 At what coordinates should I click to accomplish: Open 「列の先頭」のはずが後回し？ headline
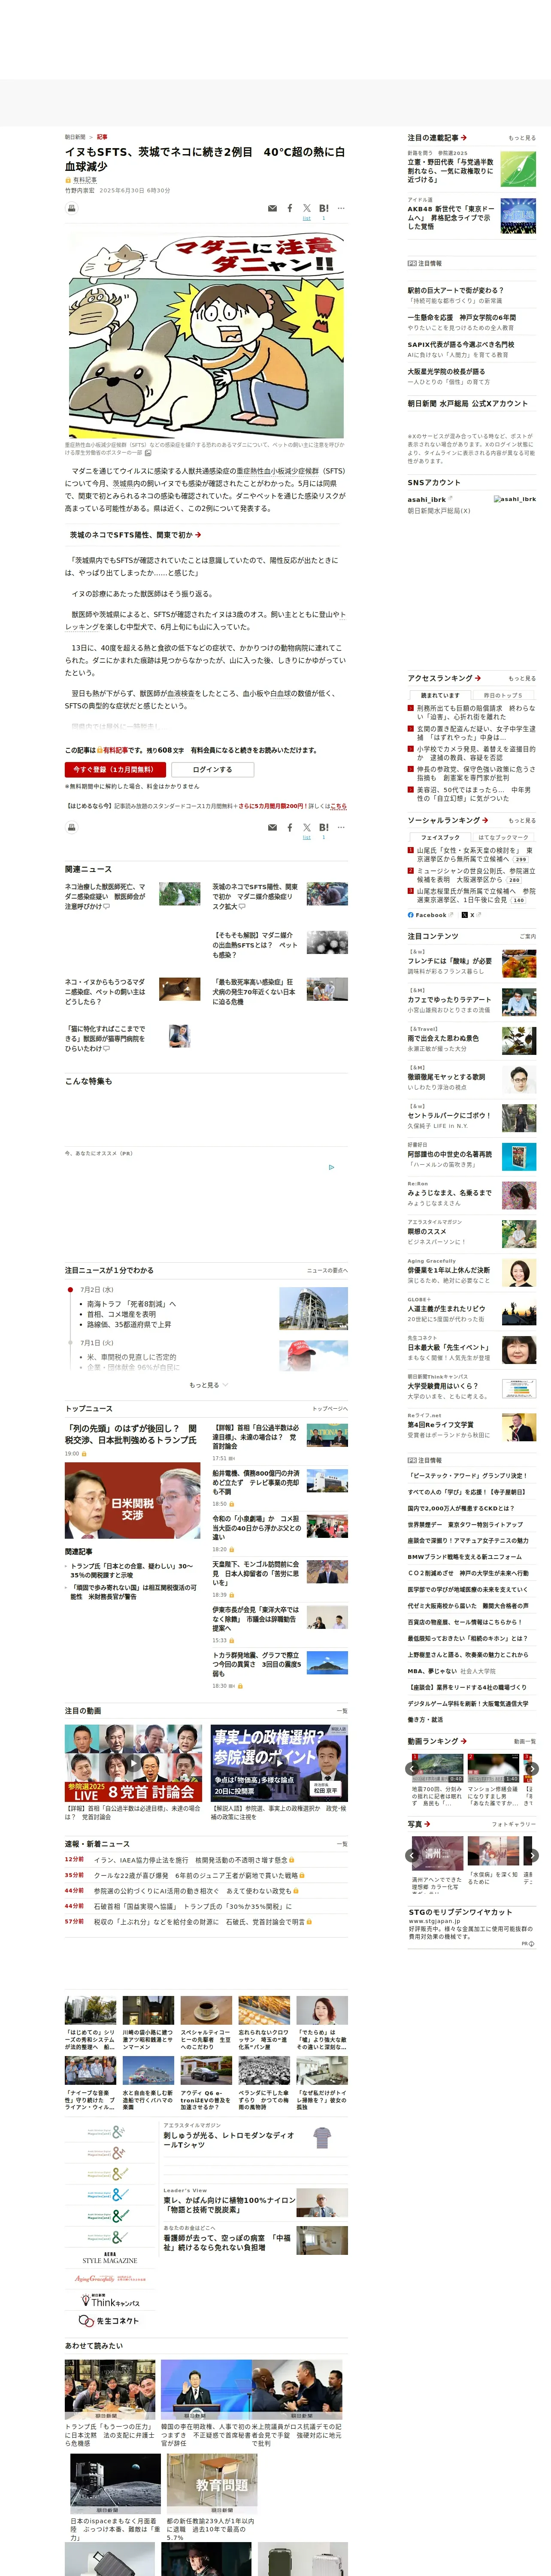point(131,1434)
